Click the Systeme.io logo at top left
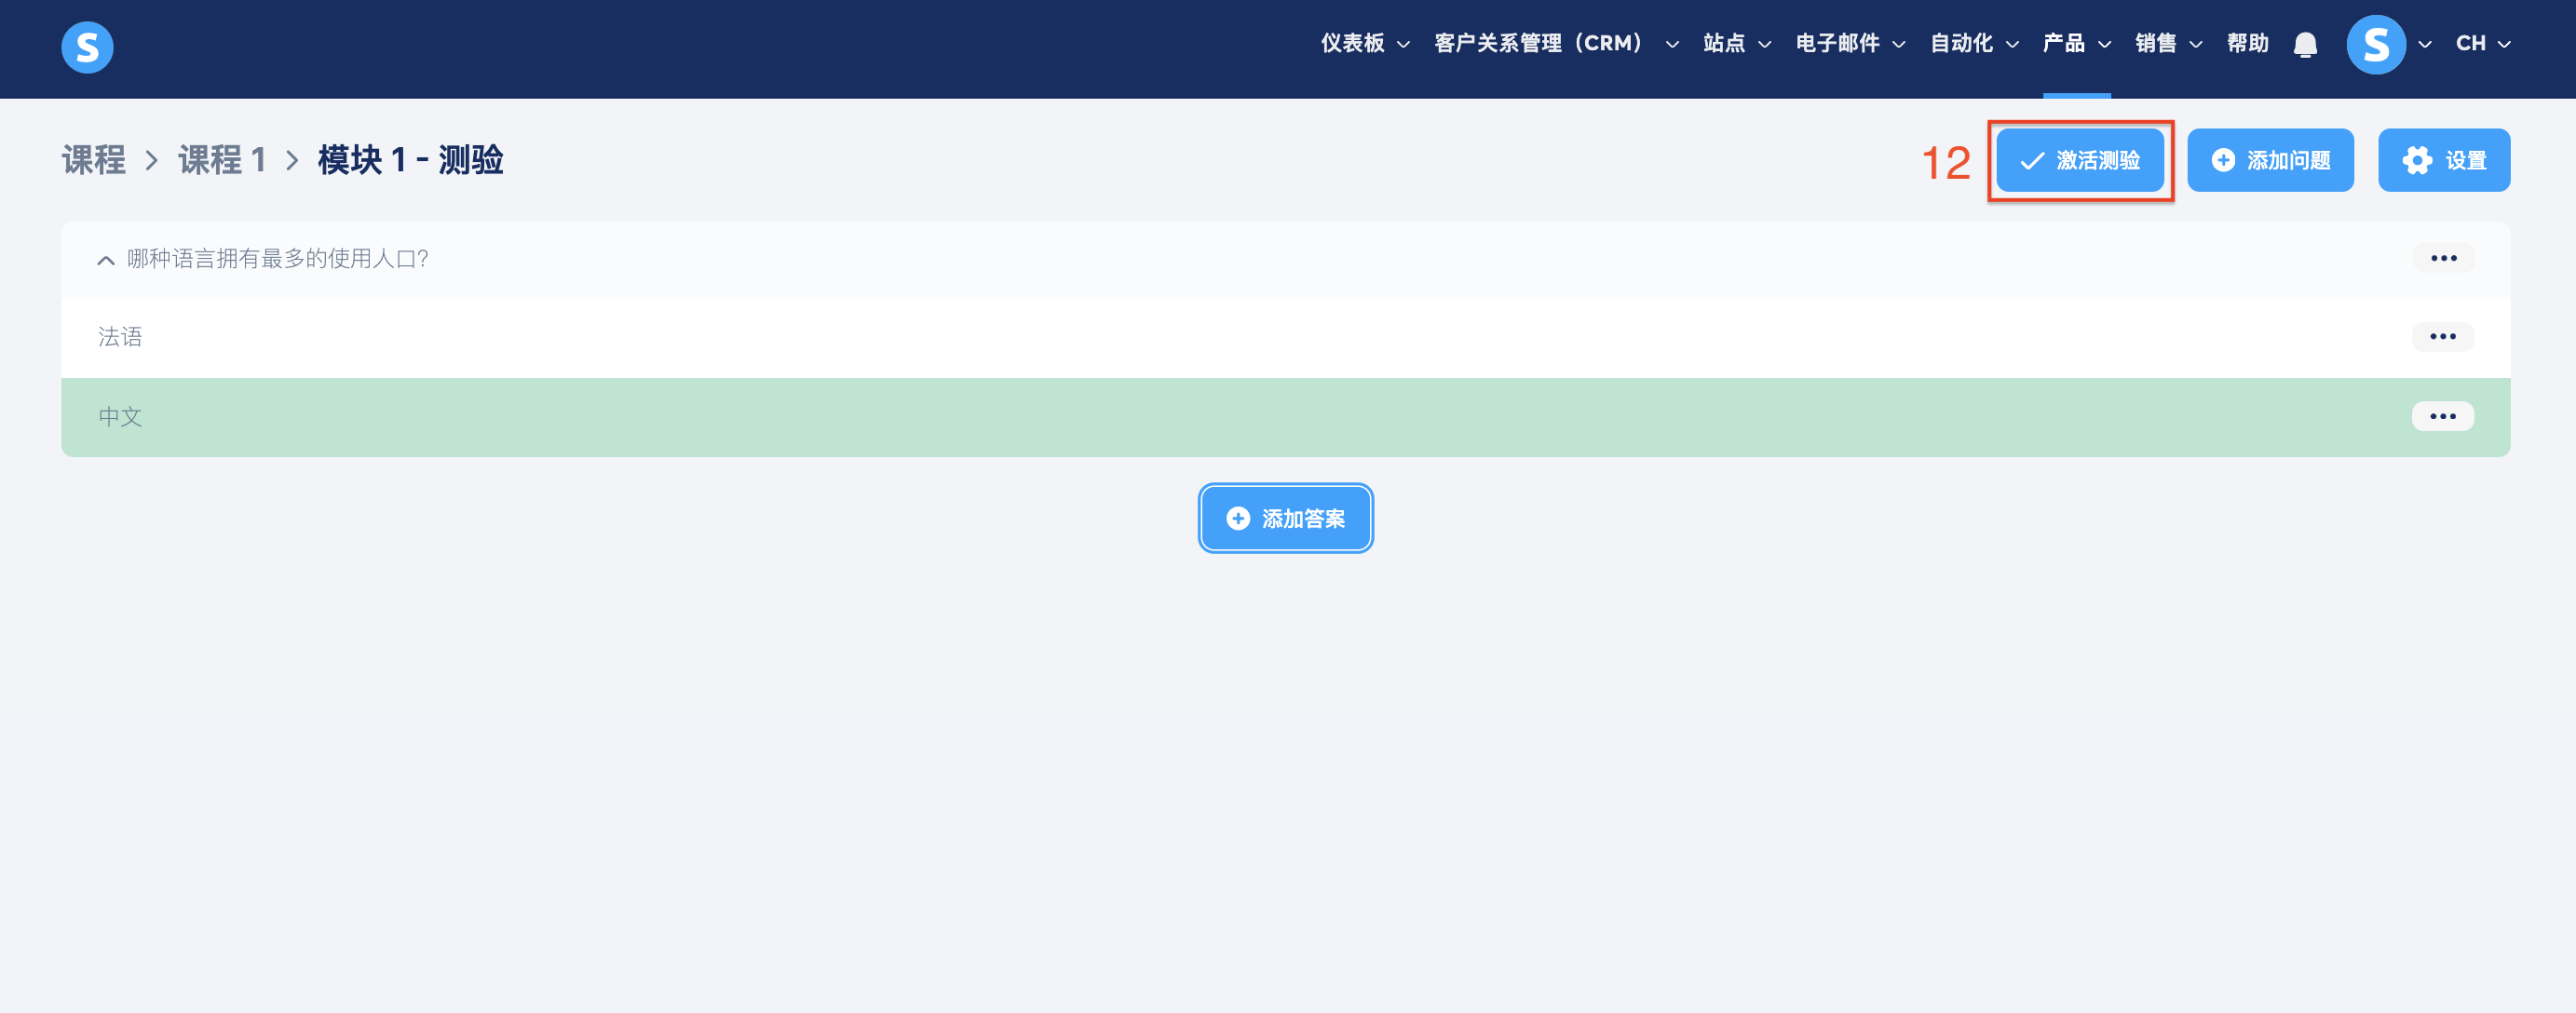Image resolution: width=2576 pixels, height=1013 pixels. (x=87, y=47)
